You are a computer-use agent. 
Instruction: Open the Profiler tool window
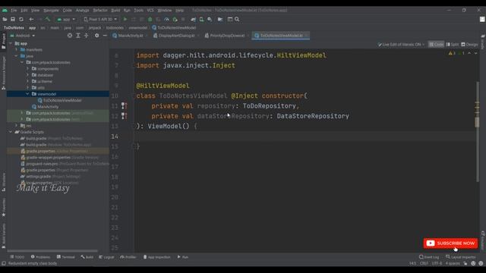(x=128, y=257)
